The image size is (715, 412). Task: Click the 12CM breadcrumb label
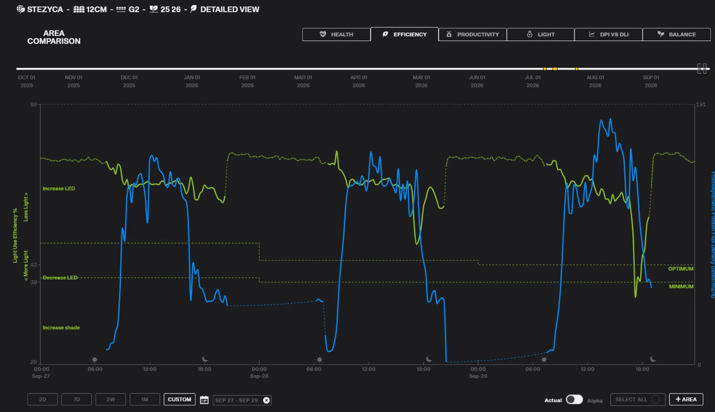coord(96,9)
